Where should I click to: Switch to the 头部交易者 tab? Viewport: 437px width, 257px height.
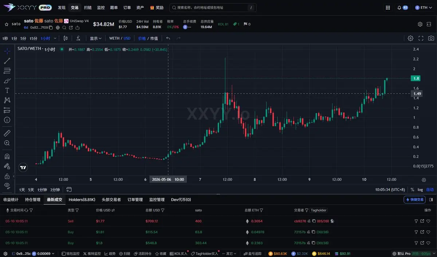pyautogui.click(x=111, y=199)
